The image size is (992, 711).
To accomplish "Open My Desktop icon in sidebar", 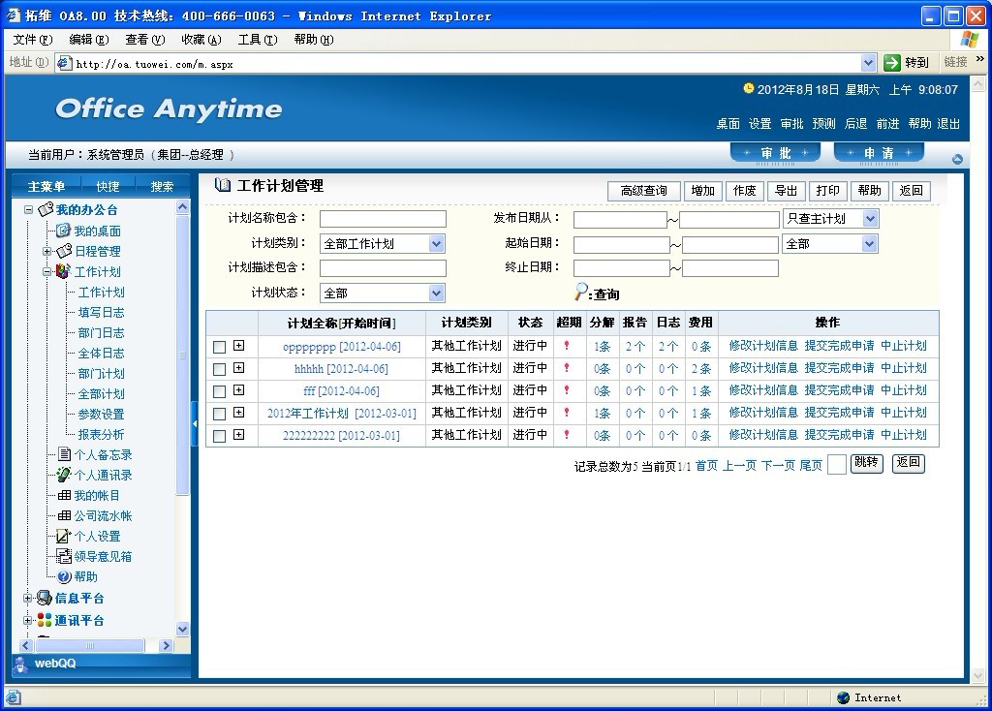I will [x=63, y=231].
